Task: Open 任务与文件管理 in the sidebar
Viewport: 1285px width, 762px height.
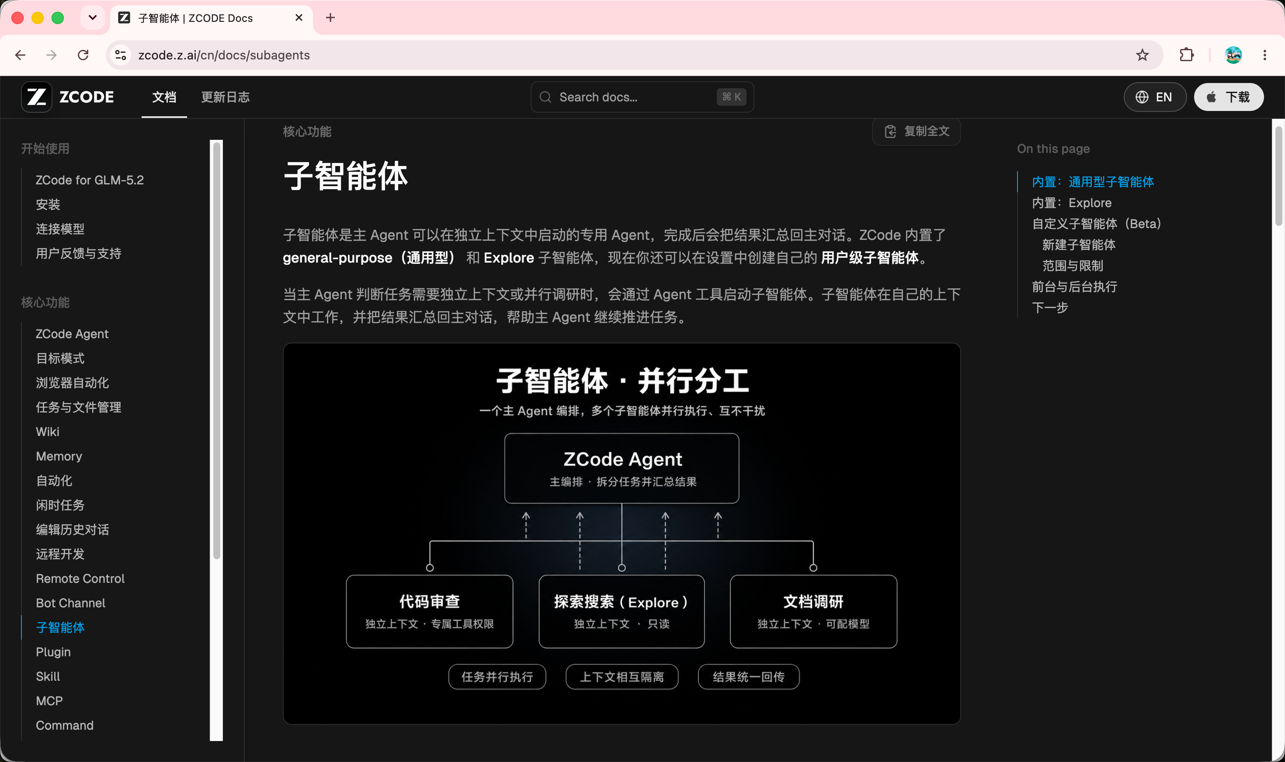Action: 79,407
